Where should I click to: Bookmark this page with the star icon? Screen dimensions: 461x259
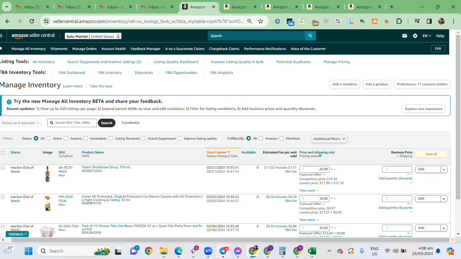261,21
